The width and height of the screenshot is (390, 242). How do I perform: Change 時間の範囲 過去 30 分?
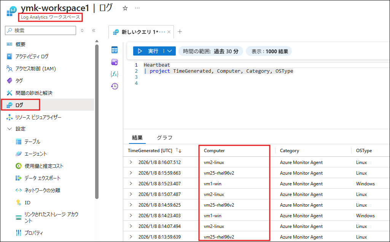coord(211,51)
